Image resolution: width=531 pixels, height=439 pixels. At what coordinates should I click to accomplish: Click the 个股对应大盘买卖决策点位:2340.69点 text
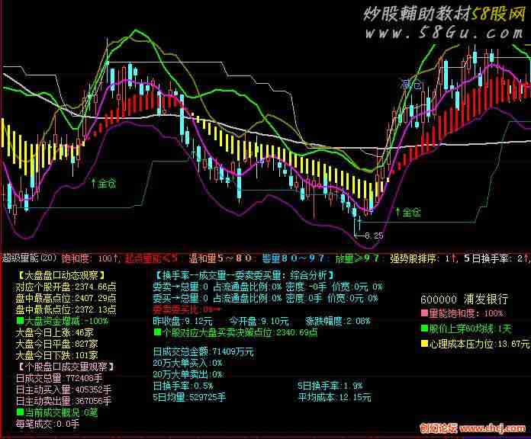point(240,332)
